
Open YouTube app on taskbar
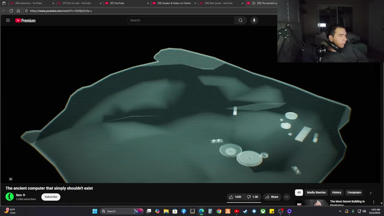pyautogui.click(x=236, y=211)
